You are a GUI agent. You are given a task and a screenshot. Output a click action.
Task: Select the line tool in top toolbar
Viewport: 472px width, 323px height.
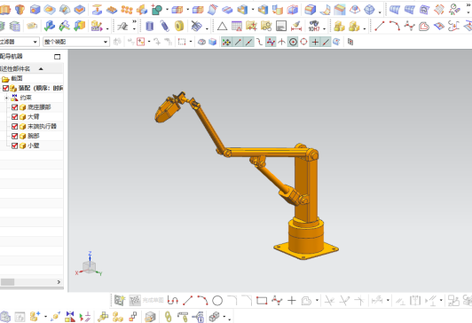(x=380, y=26)
